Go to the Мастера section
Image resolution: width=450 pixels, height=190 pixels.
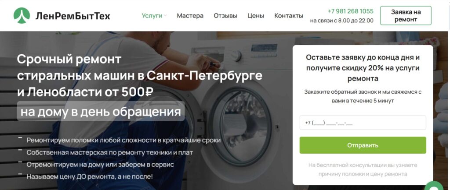pos(190,16)
